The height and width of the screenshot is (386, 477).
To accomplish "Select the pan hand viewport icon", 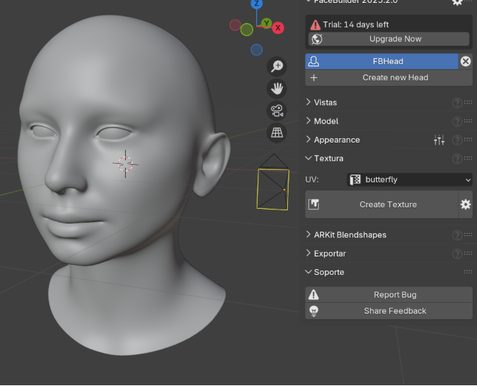I will pos(277,89).
